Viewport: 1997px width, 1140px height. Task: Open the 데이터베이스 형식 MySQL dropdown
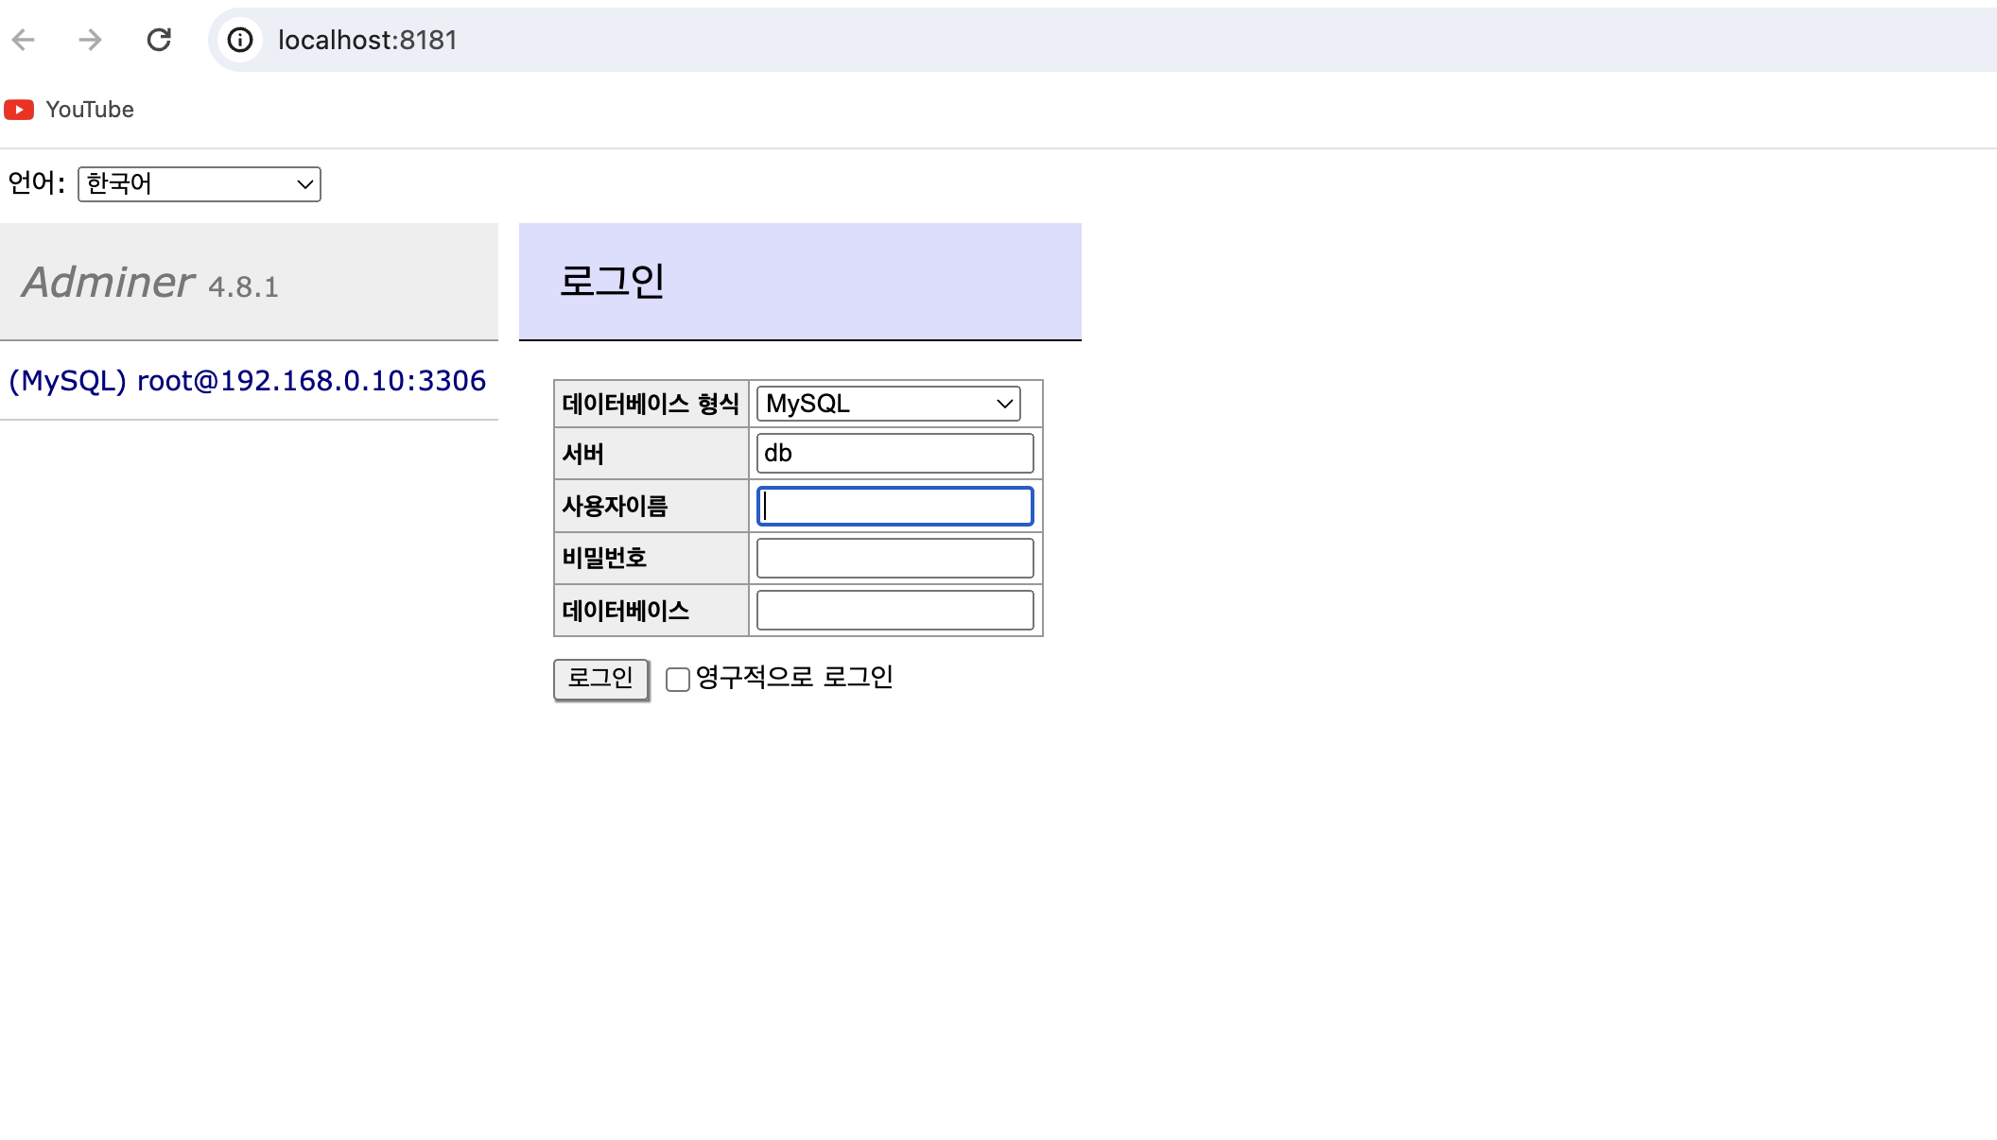point(888,404)
